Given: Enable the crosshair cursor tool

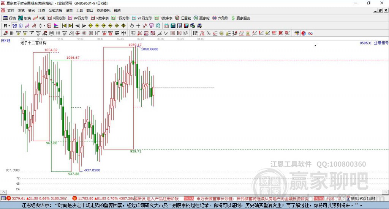Looking at the screenshot, I should [138, 26].
